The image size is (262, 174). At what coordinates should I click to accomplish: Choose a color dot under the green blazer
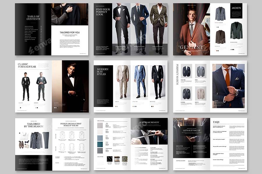tap(231, 49)
